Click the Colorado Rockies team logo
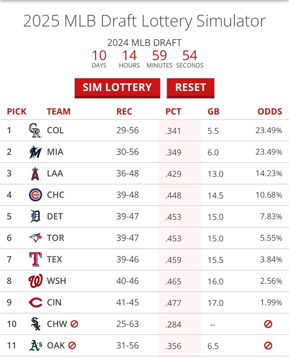This screenshot has width=289, height=357. [35, 131]
